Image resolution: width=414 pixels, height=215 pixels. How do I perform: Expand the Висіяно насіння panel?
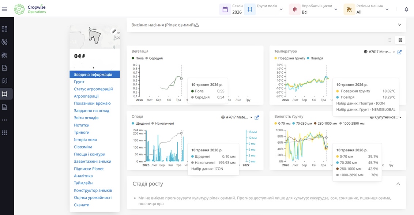399,24
